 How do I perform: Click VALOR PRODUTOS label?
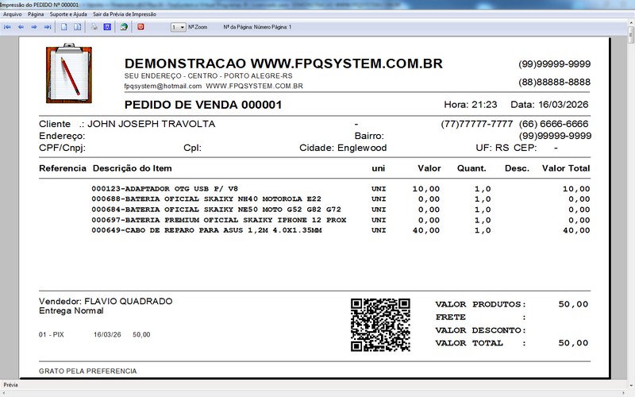click(481, 304)
